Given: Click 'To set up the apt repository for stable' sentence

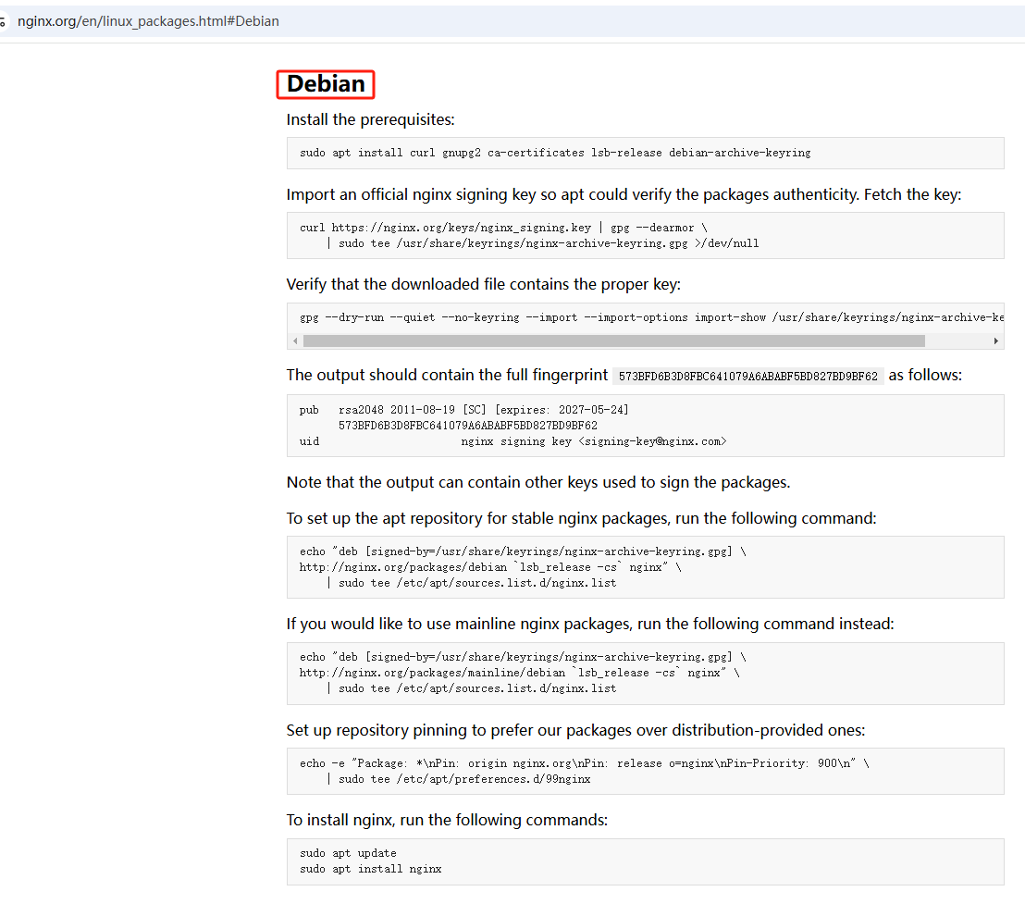Looking at the screenshot, I should (x=581, y=518).
